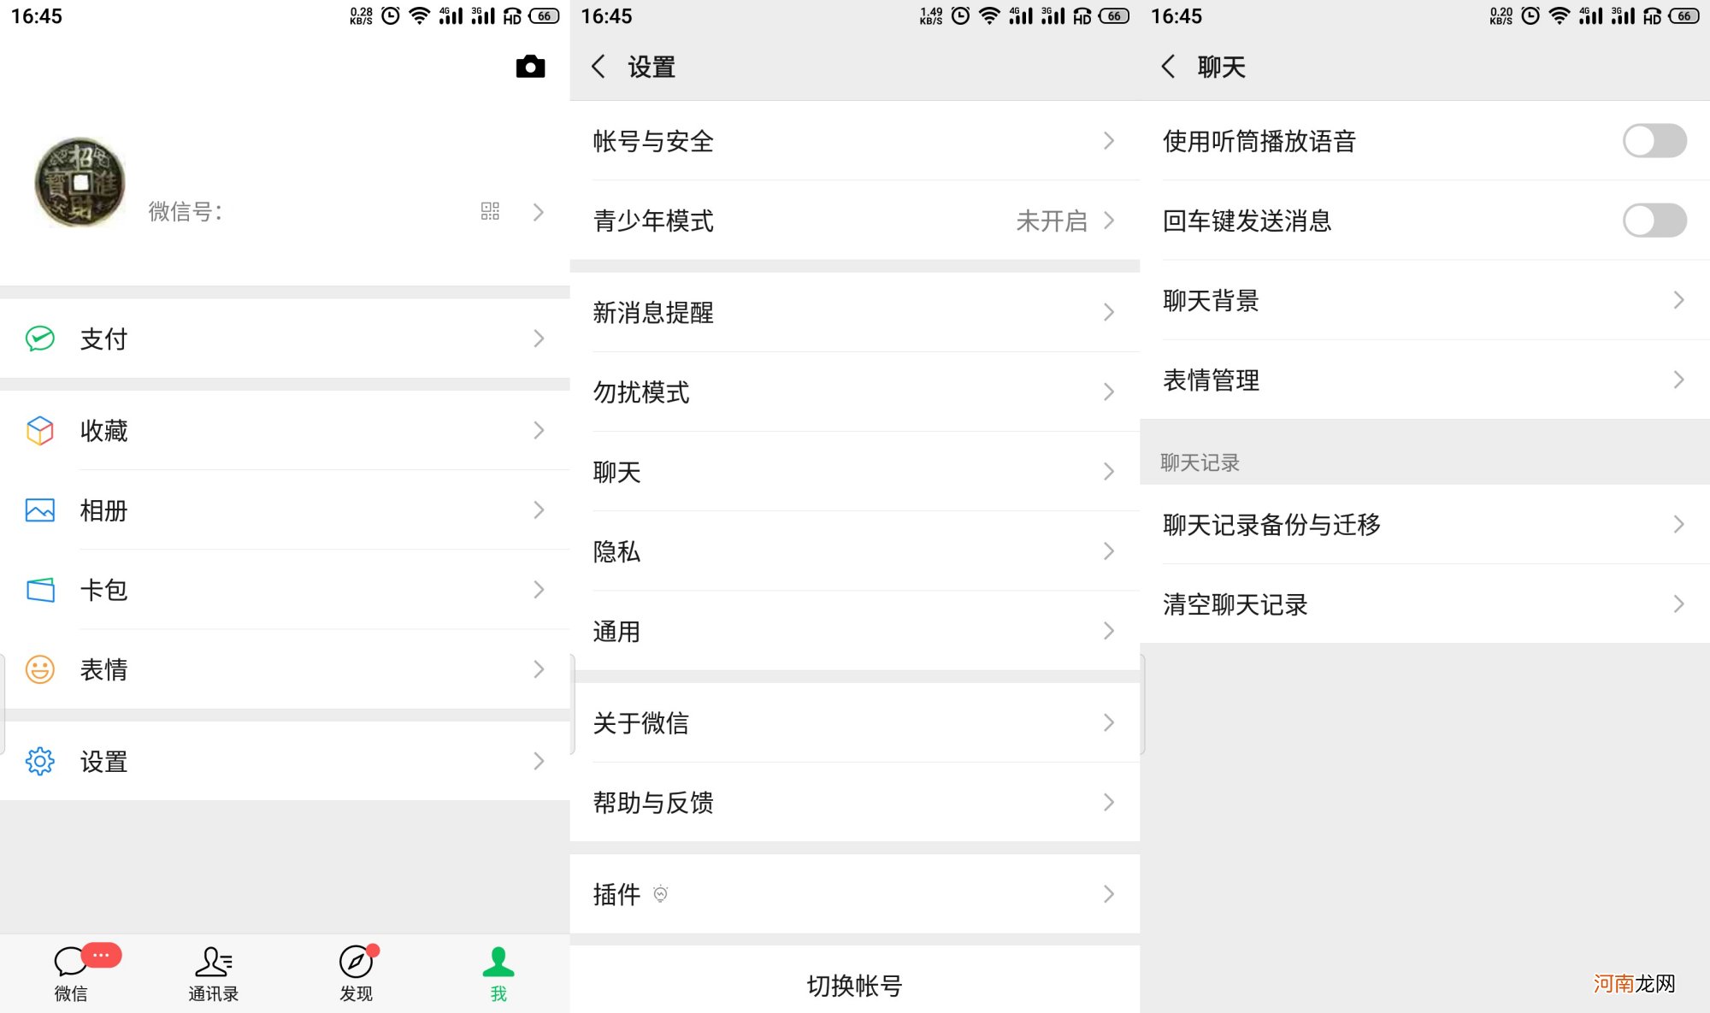
Task: Click 清空聊天记录 option
Action: [1423, 603]
